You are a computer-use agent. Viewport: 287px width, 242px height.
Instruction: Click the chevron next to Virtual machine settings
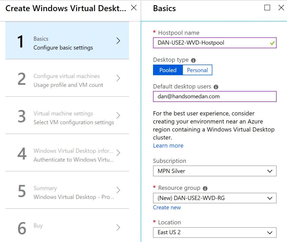tap(118, 115)
